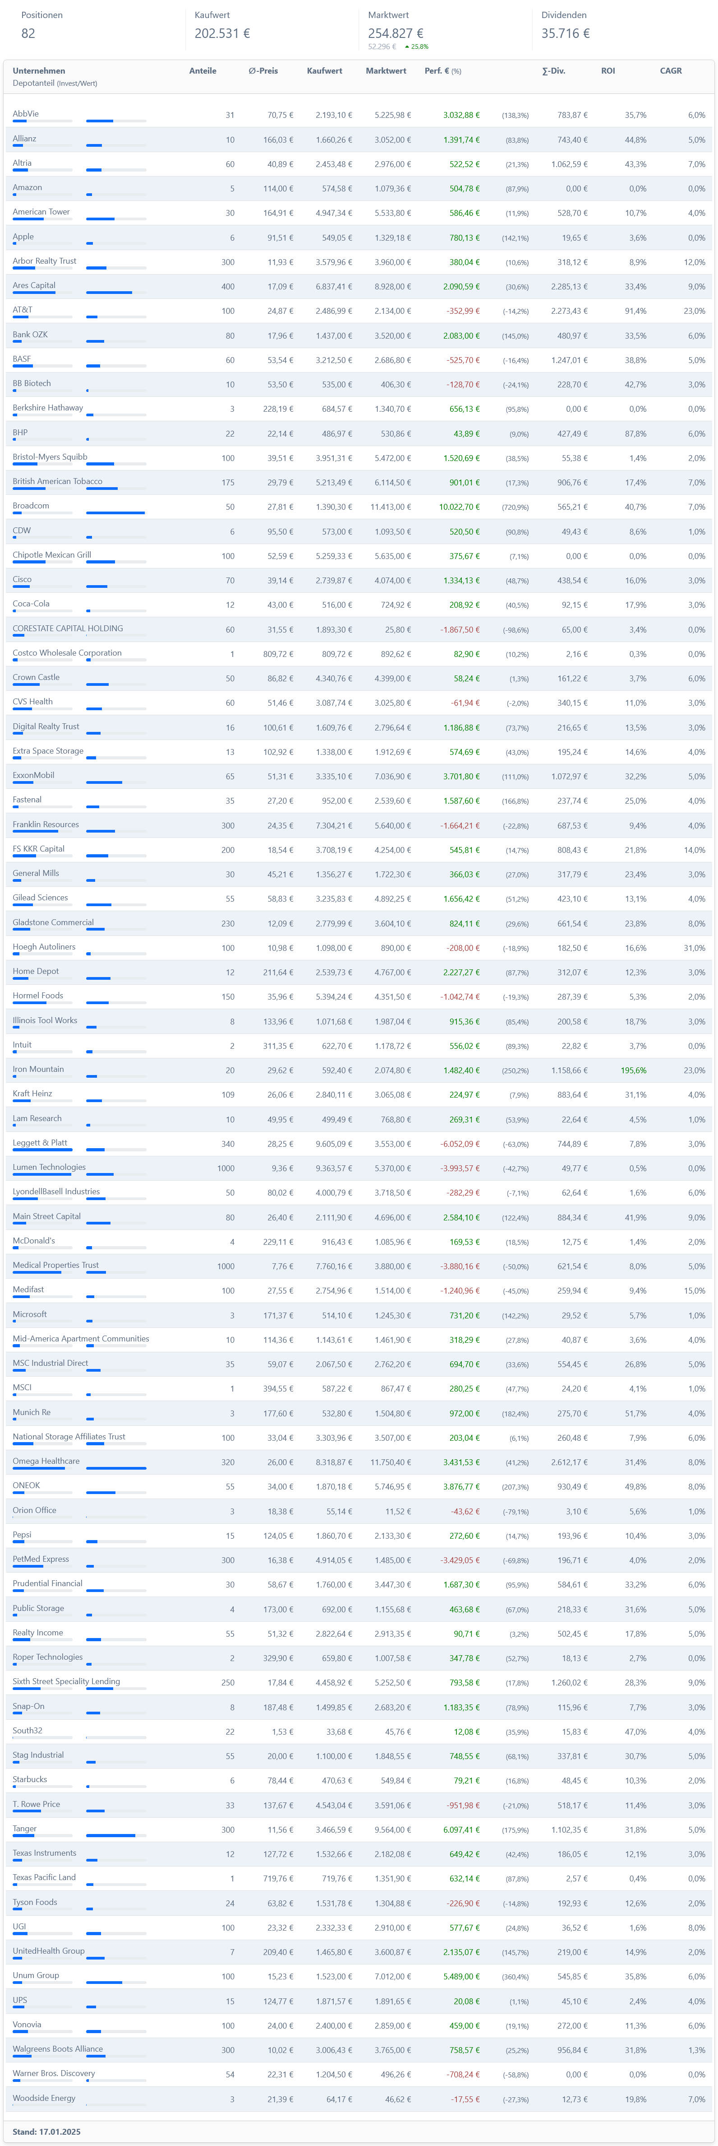
Task: Click Ares Capital purchase value 6.837,41 €
Action: click(x=334, y=287)
